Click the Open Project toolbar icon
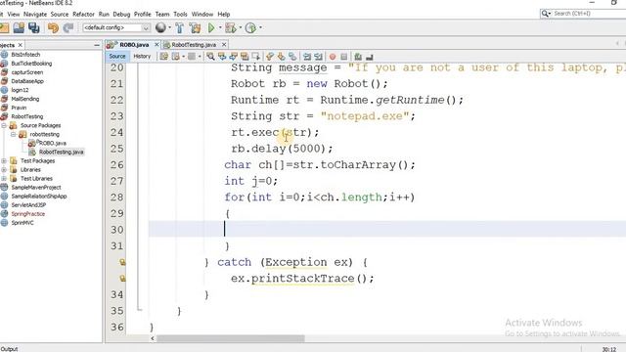Viewport: 626px width, 352px height. pyautogui.click(x=19, y=27)
